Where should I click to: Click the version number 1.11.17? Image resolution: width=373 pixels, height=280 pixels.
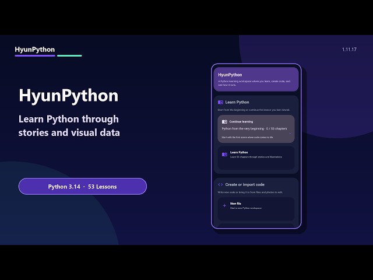tap(349, 50)
